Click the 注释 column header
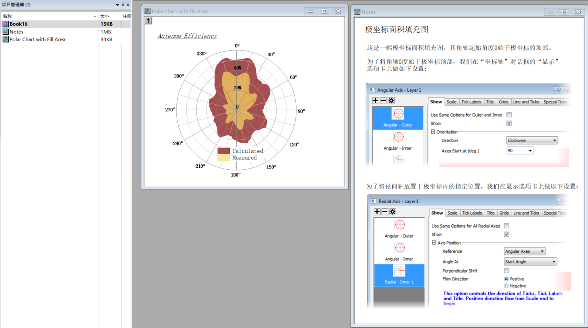Screen dimensions: 588x328 (x=126, y=16)
